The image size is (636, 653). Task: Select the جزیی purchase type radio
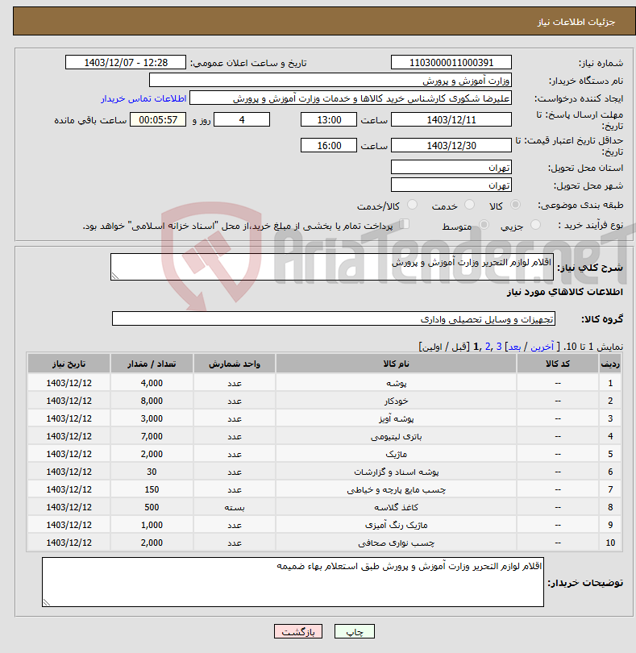tap(535, 225)
